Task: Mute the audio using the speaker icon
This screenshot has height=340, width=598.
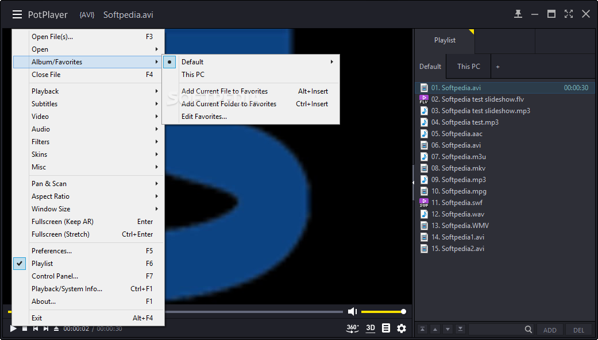Action: tap(352, 312)
